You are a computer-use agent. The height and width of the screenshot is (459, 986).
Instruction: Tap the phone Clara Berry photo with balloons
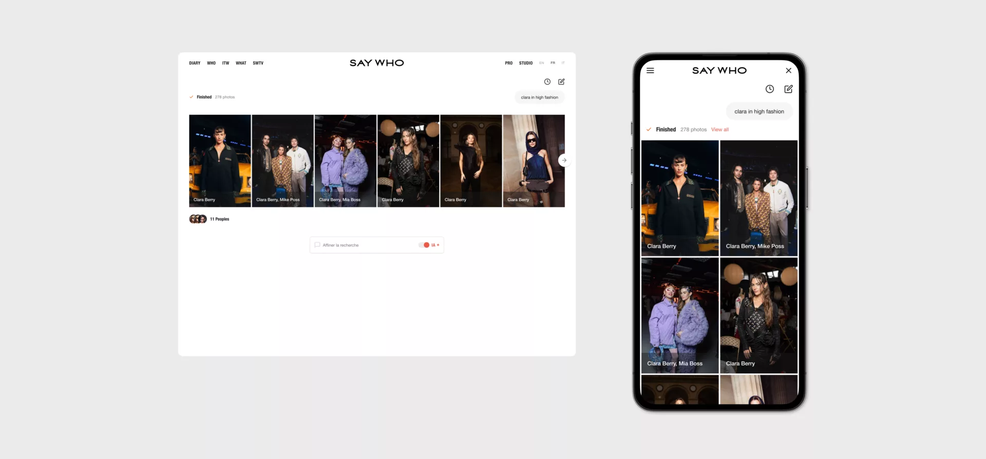coord(759,315)
